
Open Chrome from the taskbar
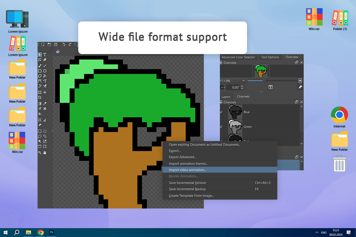tap(40, 233)
